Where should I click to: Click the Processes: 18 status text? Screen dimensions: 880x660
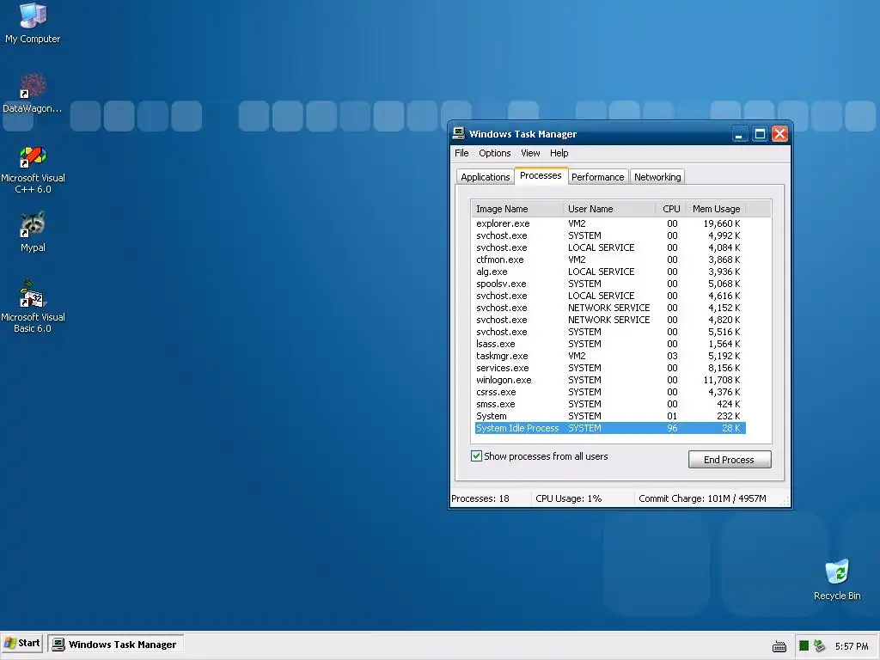(x=480, y=498)
